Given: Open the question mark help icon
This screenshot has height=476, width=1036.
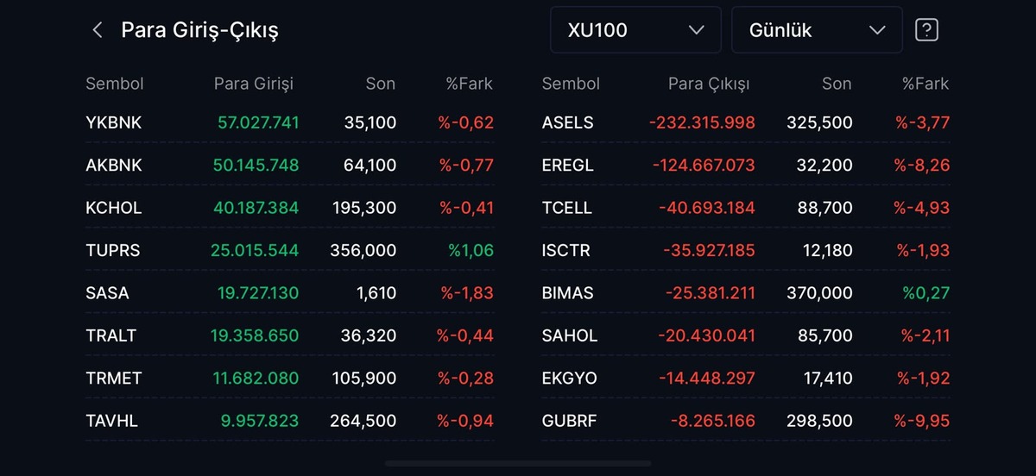Looking at the screenshot, I should [926, 30].
